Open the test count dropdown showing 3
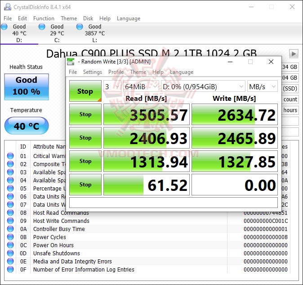This screenshot has width=303, height=285. [x=112, y=86]
